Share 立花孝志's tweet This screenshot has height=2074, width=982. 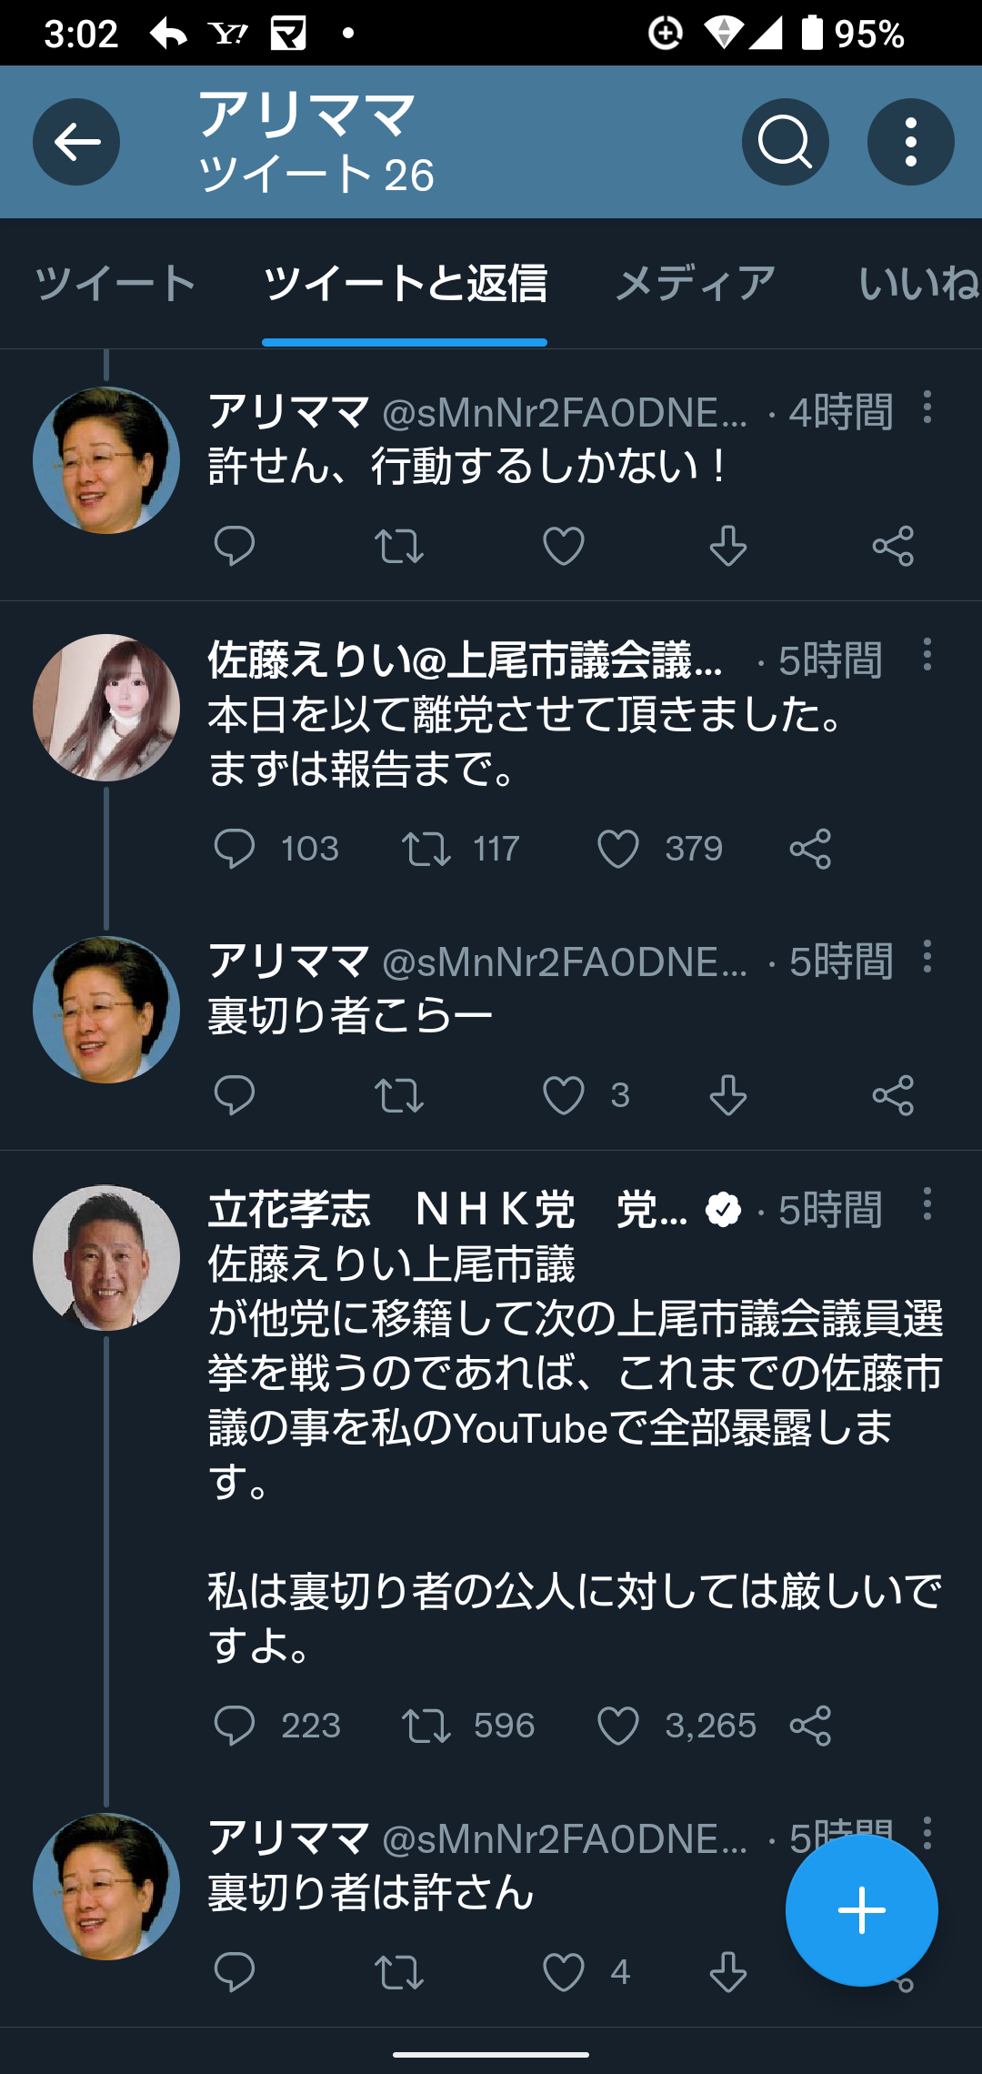point(810,1726)
